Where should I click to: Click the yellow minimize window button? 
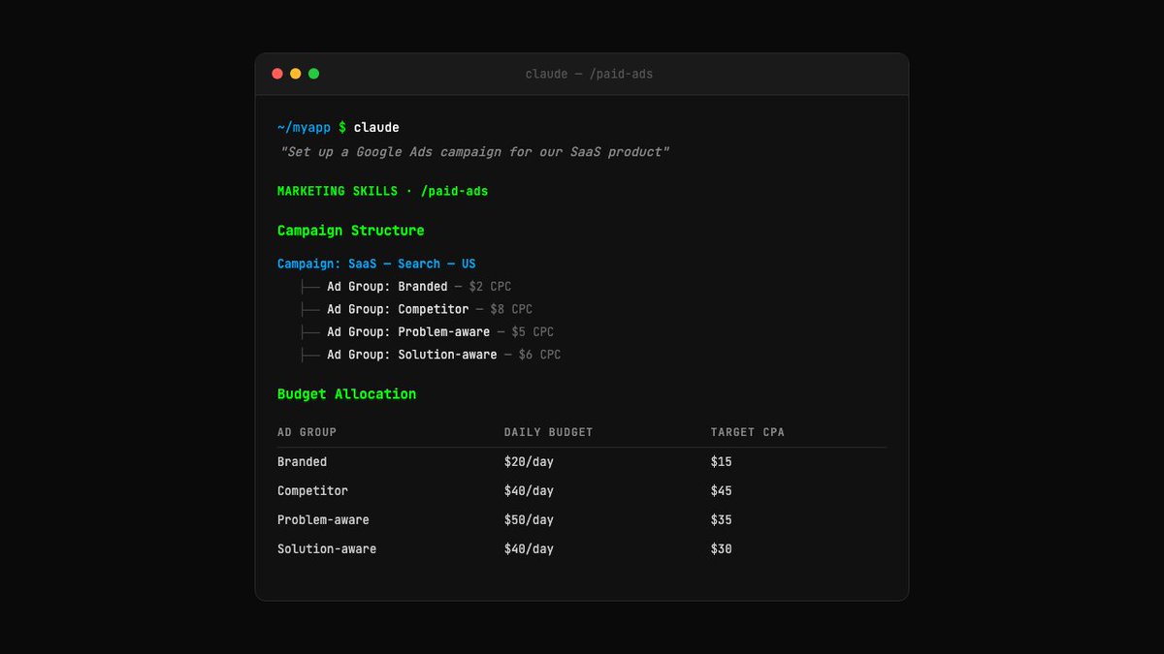[296, 74]
